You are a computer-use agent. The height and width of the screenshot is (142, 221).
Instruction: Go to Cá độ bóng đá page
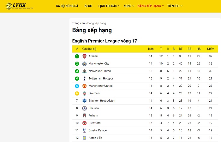[67, 6]
